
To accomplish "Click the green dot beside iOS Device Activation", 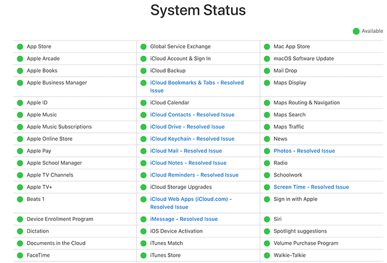I will (143, 231).
